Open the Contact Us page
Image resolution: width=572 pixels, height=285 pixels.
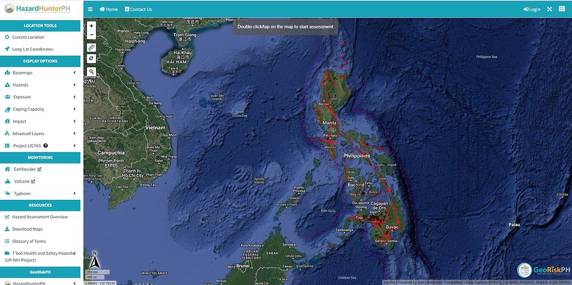click(138, 10)
